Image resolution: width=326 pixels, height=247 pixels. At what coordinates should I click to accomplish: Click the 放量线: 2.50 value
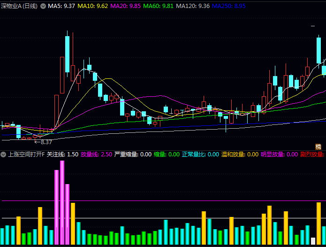tap(96, 154)
